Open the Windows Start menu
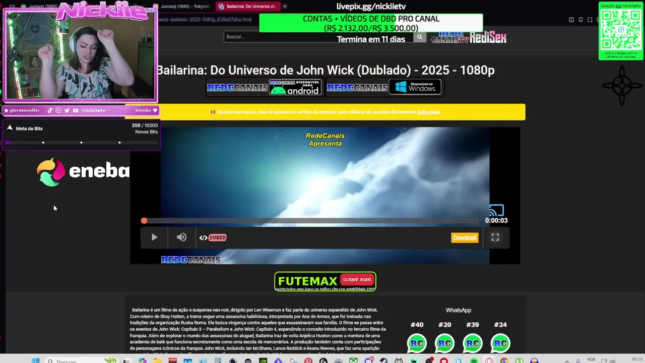 pos(35,360)
